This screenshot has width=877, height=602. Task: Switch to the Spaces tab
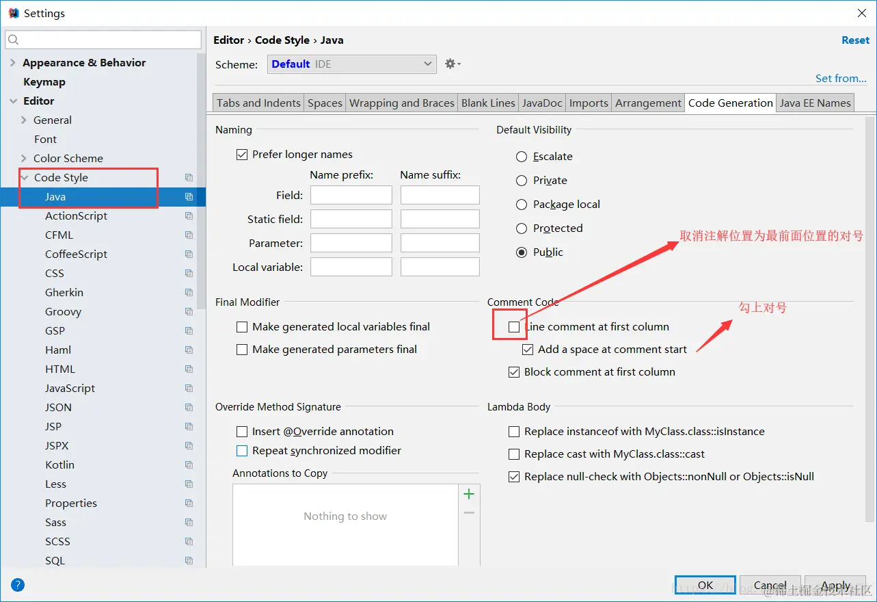(325, 103)
